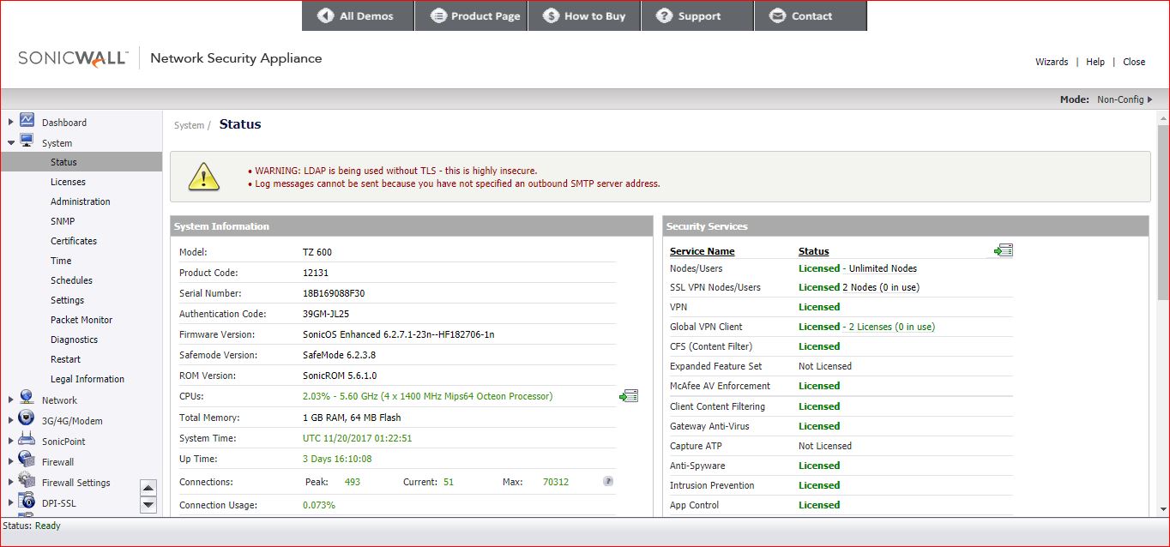1170x547 pixels.
Task: Open the Mode Non-Config arrow
Action: [x=1150, y=99]
